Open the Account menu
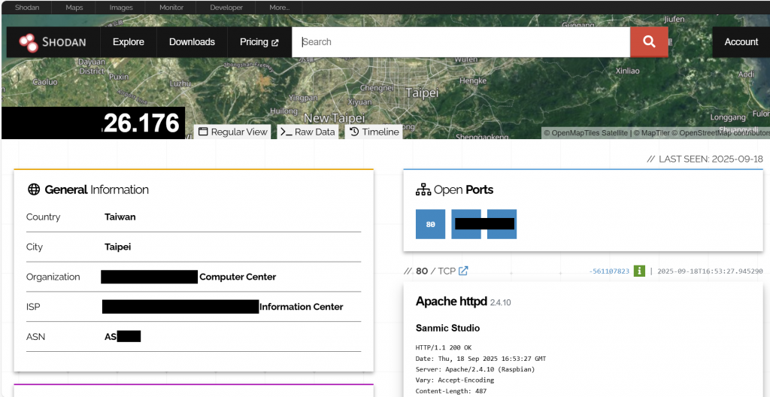The height and width of the screenshot is (397, 770). pyautogui.click(x=741, y=42)
